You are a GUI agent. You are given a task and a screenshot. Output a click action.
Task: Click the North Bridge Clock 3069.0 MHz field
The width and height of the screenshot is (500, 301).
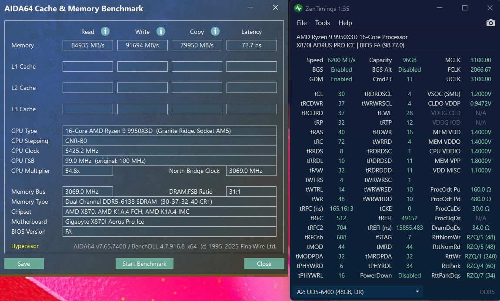[x=251, y=171]
